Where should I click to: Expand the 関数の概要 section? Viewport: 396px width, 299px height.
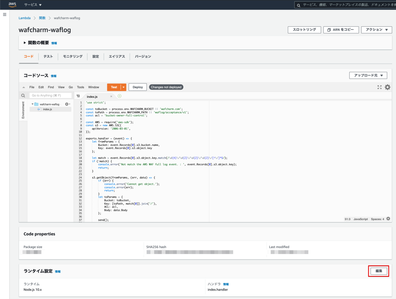click(25, 43)
